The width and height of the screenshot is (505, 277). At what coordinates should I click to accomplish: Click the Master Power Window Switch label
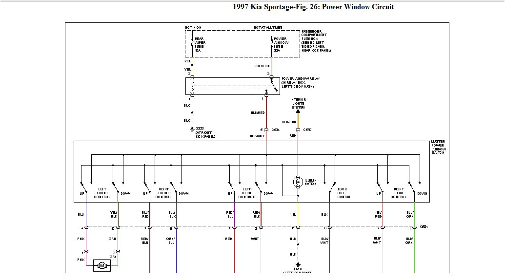438,147
